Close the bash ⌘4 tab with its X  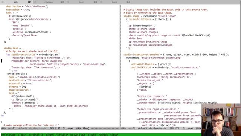pyautogui.click(x=101, y=2)
